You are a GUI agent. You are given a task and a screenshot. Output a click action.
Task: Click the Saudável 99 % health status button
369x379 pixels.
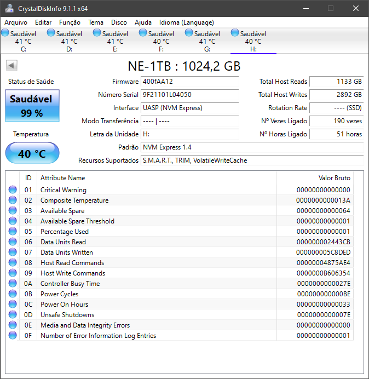coord(32,106)
